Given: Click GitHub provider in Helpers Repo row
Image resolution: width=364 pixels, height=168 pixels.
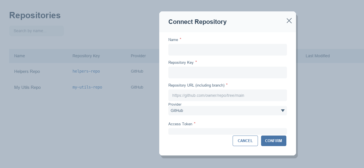Looking at the screenshot, I should tap(137, 71).
